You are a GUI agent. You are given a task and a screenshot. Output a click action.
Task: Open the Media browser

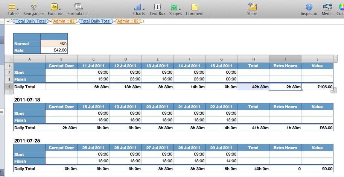point(327,7)
